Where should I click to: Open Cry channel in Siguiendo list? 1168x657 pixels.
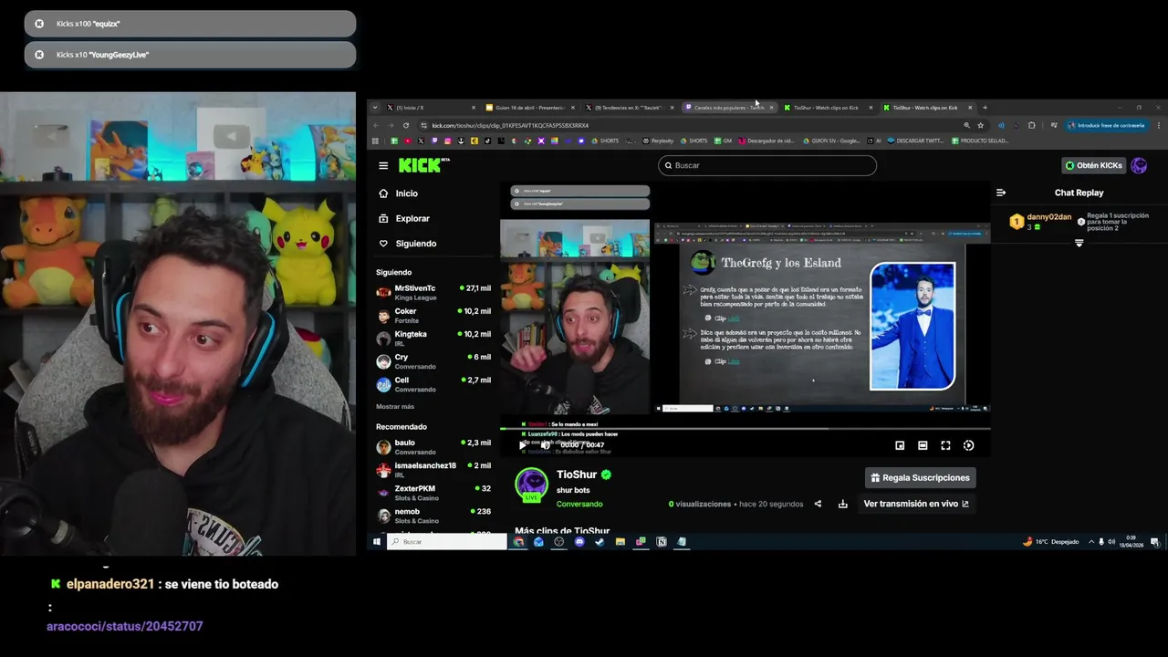pyautogui.click(x=433, y=360)
